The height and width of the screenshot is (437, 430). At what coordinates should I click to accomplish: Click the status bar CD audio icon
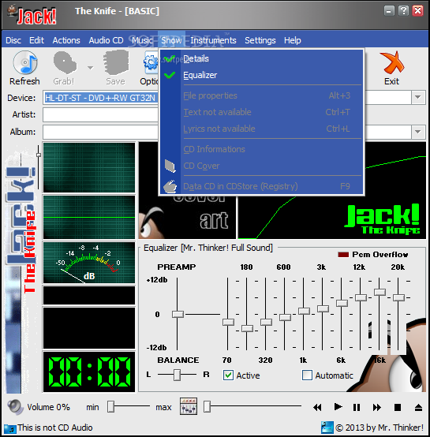point(10,428)
